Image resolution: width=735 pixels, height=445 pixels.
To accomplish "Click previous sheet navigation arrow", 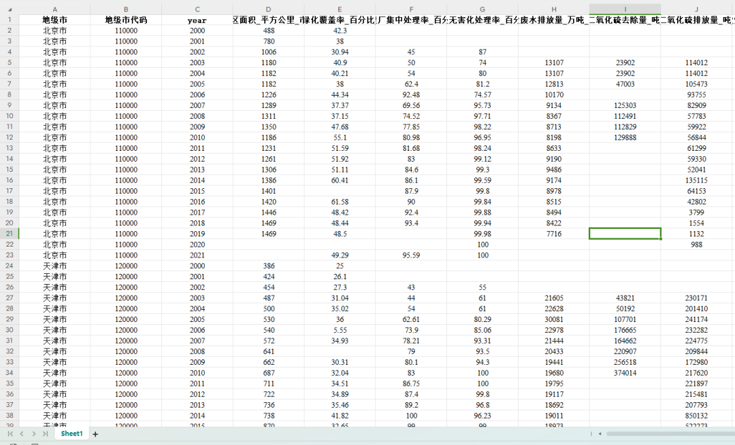I will point(22,433).
